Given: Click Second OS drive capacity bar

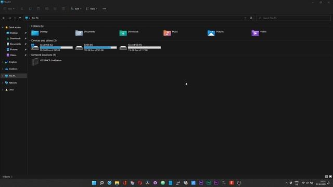Looking at the screenshot, I should 145,47.
